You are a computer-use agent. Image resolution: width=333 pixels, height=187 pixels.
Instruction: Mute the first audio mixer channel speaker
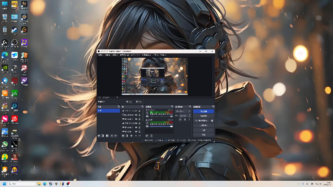coord(147,116)
